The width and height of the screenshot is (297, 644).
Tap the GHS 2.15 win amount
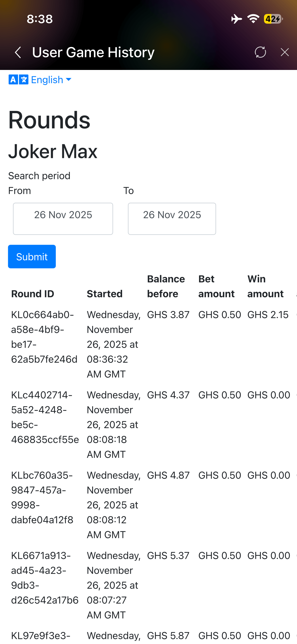coord(268,315)
